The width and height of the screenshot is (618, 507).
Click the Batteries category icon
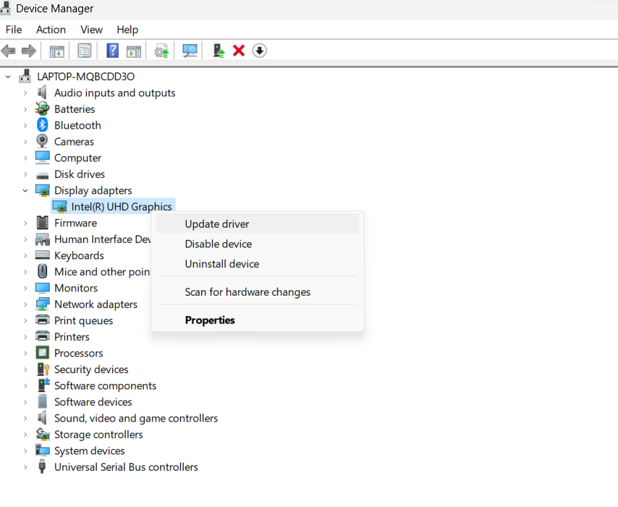[42, 108]
